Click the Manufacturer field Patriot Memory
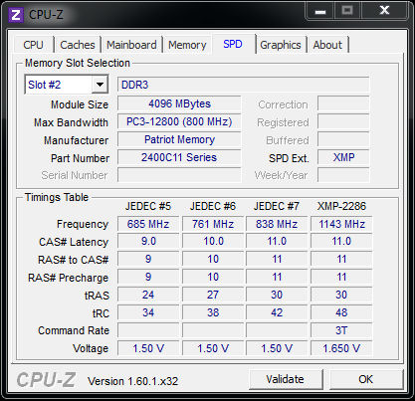This screenshot has width=415, height=401. click(x=179, y=139)
